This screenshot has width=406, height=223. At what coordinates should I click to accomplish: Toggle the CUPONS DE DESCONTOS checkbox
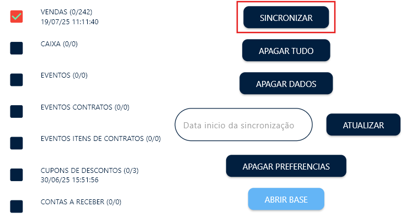[17, 175]
